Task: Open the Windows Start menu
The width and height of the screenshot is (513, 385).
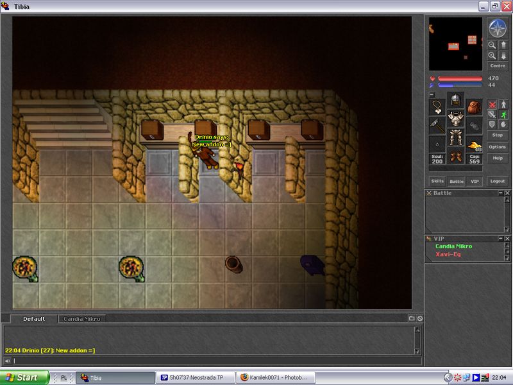Action: 25,377
